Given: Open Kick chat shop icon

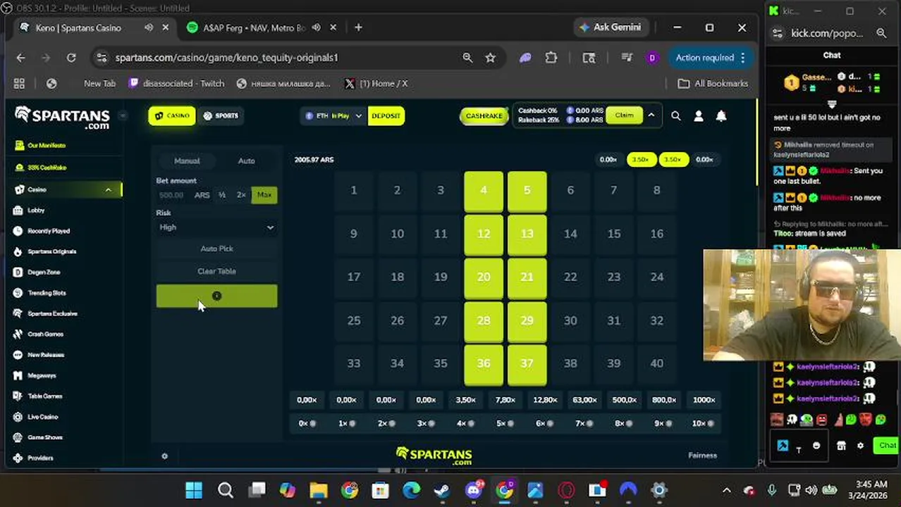Looking at the screenshot, I should pos(841,446).
